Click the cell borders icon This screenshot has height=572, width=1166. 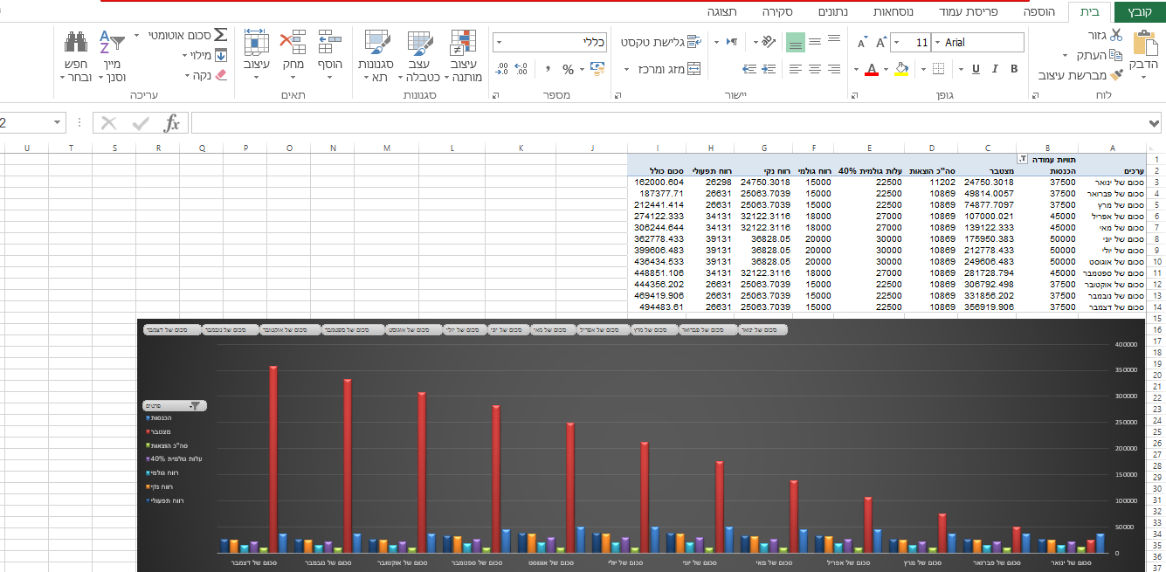tap(938, 69)
